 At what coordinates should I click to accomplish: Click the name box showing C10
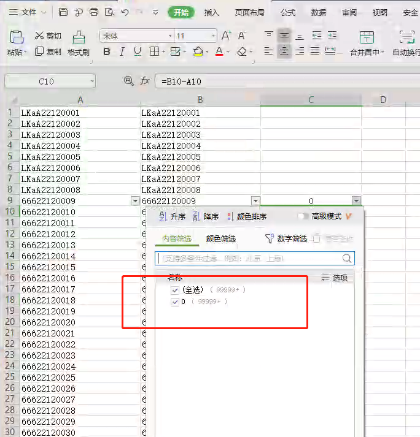point(50,82)
